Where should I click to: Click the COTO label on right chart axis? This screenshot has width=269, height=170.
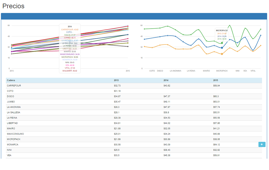point(152,71)
